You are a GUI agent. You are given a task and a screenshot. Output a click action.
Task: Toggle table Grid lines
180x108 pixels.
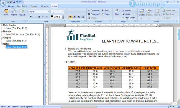click(168, 14)
